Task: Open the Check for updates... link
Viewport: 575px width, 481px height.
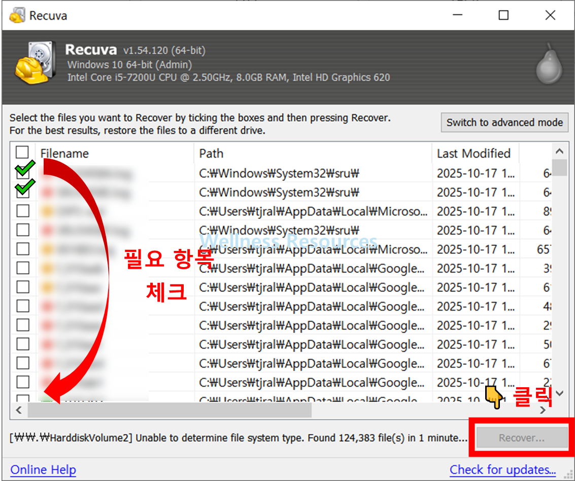Action: [x=502, y=470]
